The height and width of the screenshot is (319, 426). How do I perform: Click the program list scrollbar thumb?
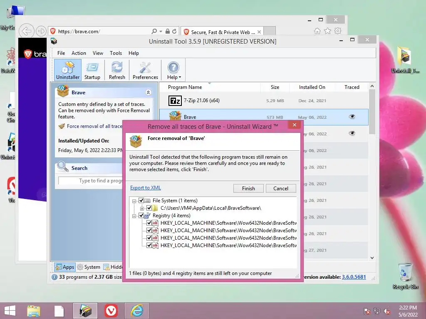click(x=372, y=112)
